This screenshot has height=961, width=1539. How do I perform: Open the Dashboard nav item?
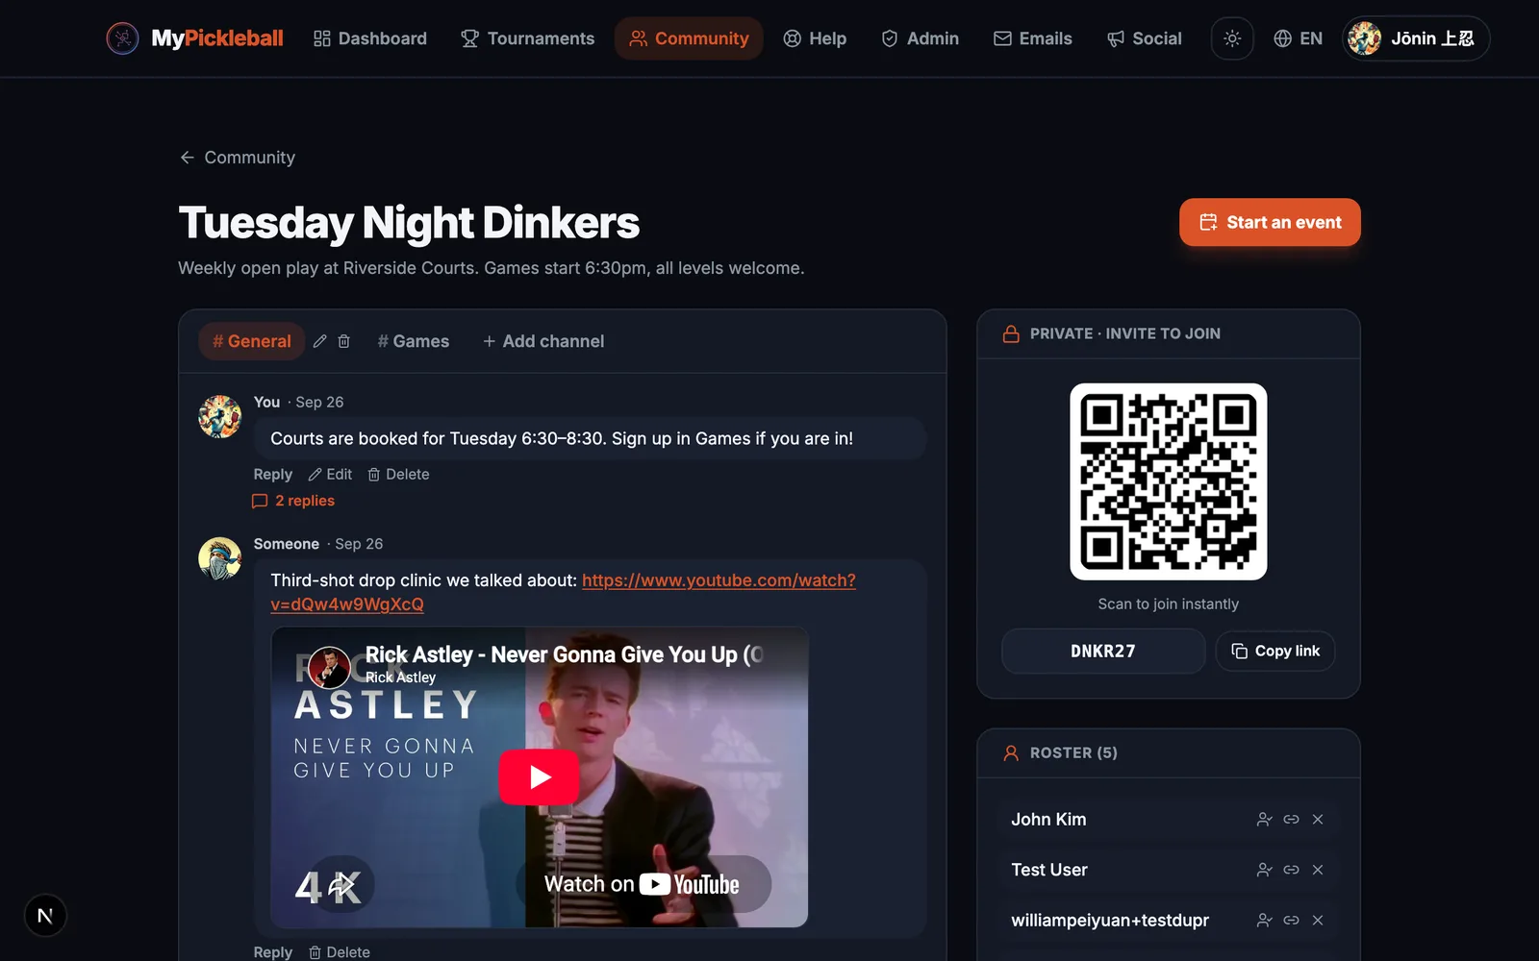370,38
